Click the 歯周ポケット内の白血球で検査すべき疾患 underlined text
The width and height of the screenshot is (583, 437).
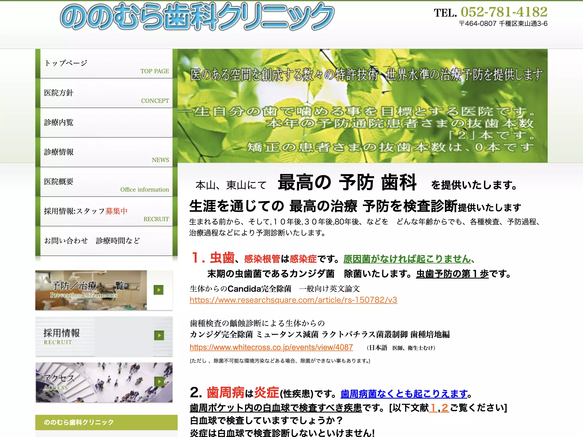pos(276,408)
